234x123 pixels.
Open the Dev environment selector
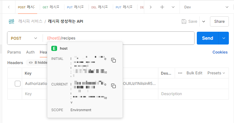tap(206, 7)
